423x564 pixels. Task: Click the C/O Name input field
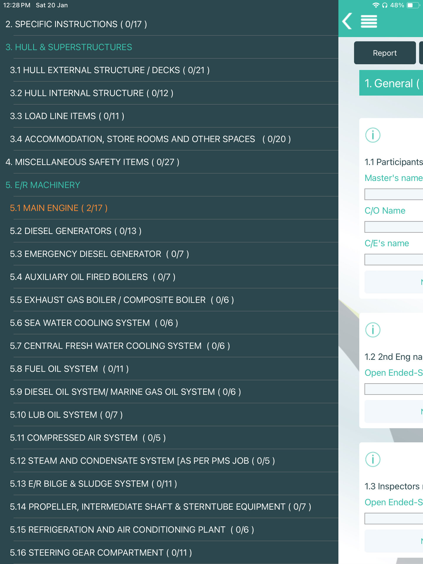pyautogui.click(x=394, y=227)
